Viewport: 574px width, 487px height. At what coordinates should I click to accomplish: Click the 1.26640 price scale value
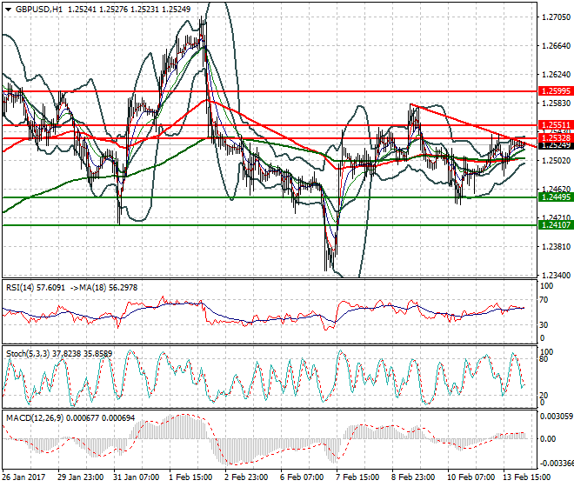[556, 46]
